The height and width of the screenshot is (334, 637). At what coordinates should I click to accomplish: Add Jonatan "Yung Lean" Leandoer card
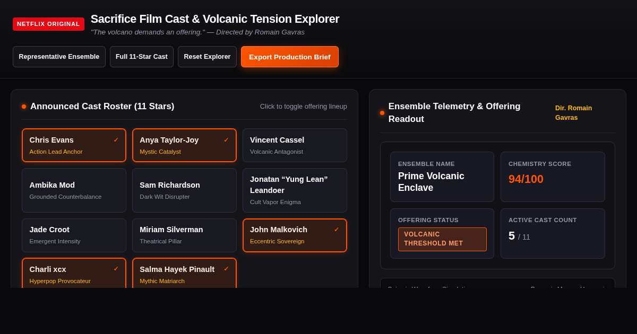point(295,190)
